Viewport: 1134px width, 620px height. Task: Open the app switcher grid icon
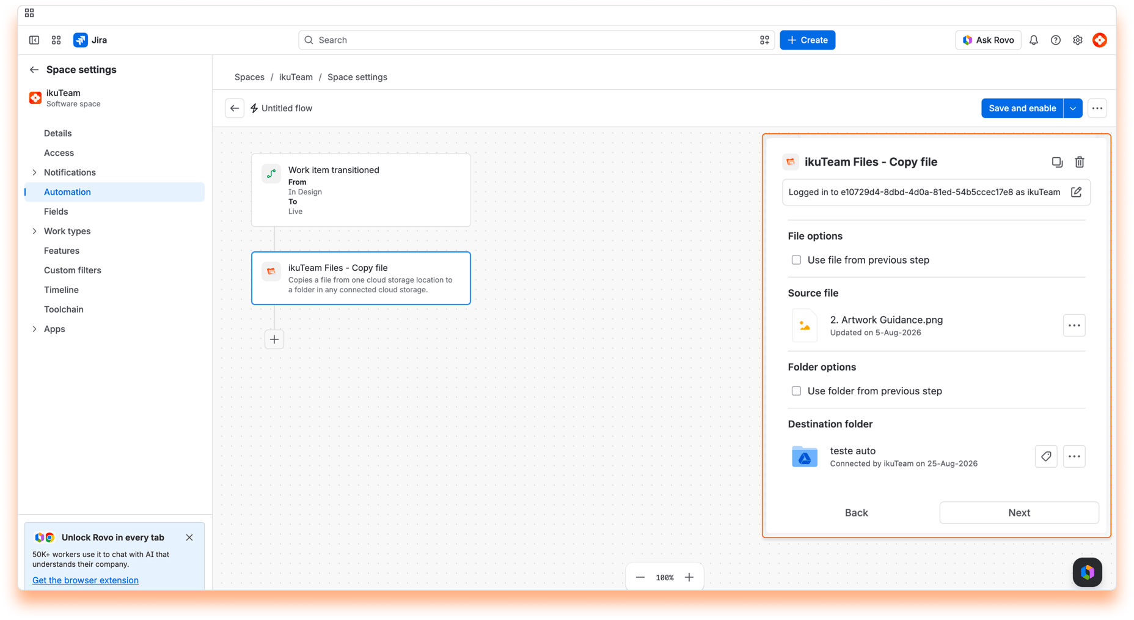(56, 40)
